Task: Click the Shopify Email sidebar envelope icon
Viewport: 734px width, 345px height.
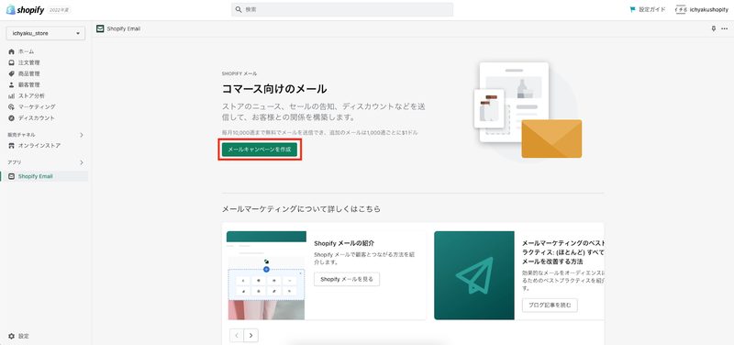Action: point(12,176)
